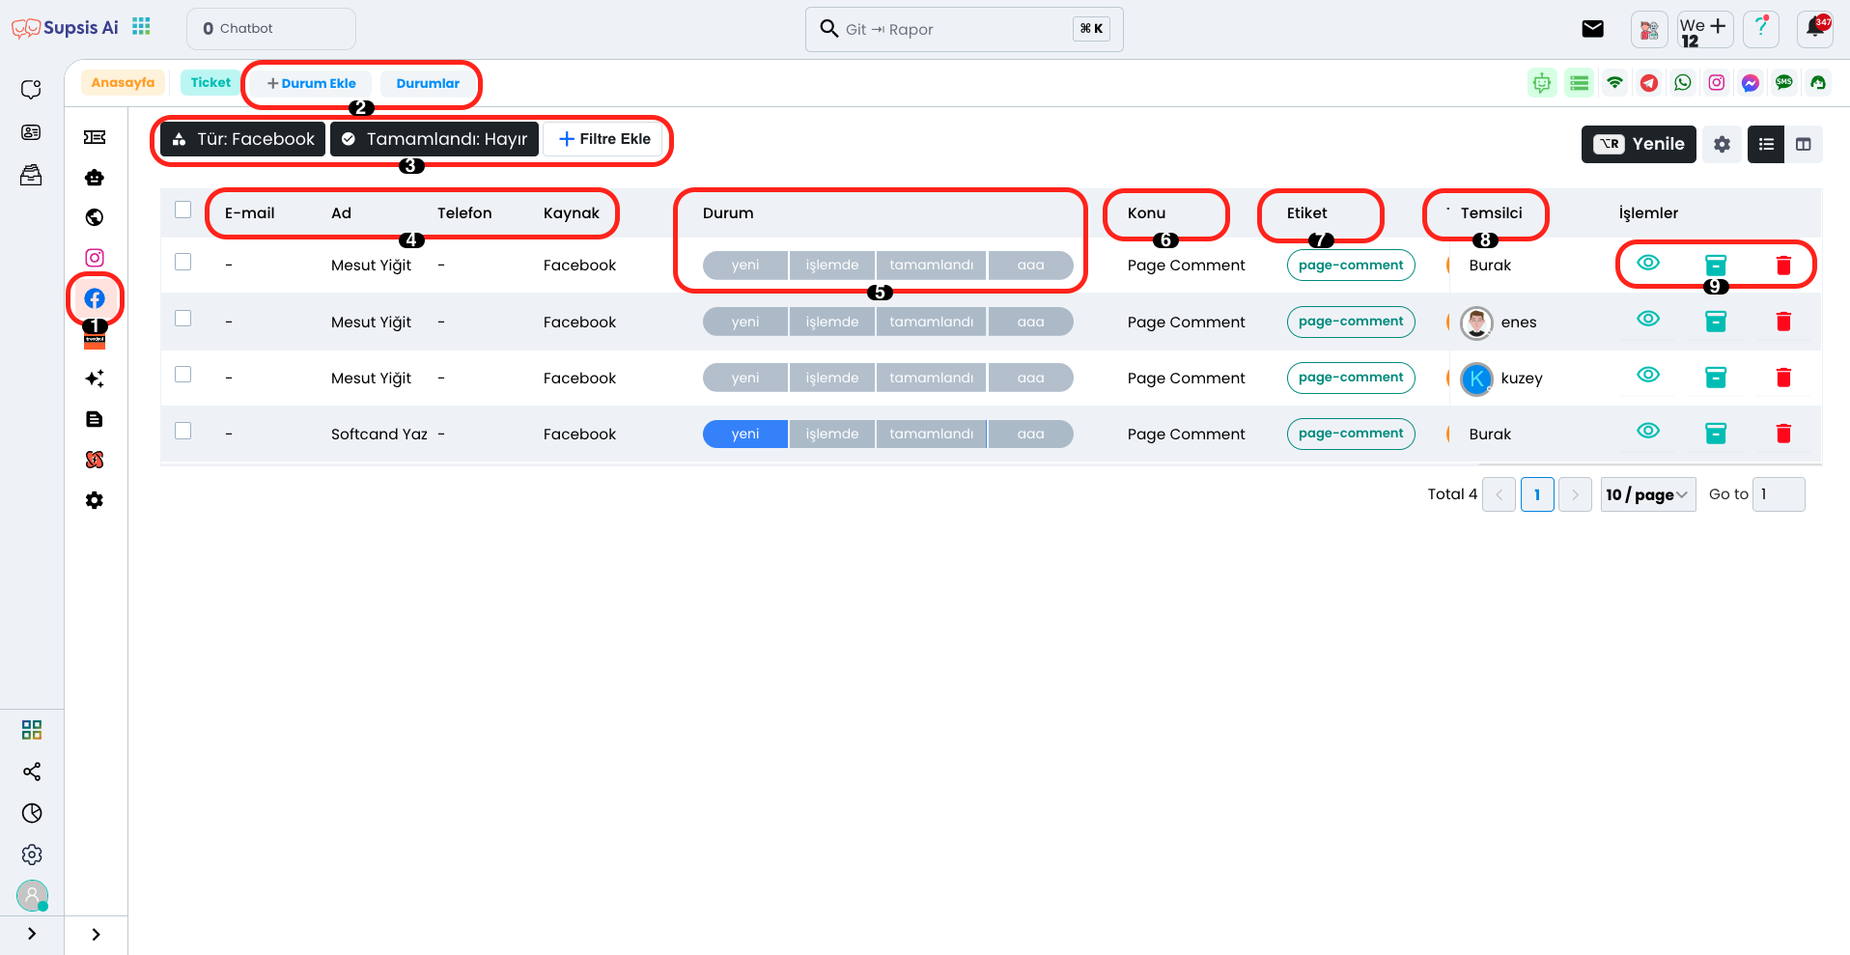The image size is (1850, 955).
Task: Click the Supsis Ai logo
Action: pyautogui.click(x=66, y=28)
